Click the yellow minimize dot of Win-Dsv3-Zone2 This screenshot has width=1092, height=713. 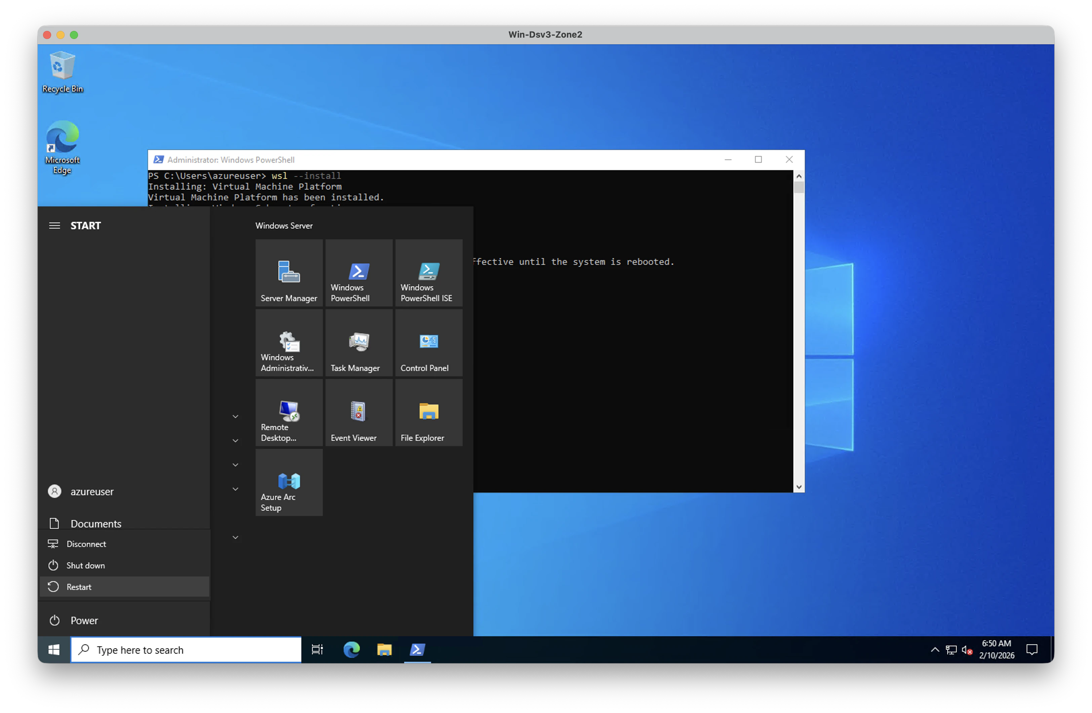tap(61, 35)
